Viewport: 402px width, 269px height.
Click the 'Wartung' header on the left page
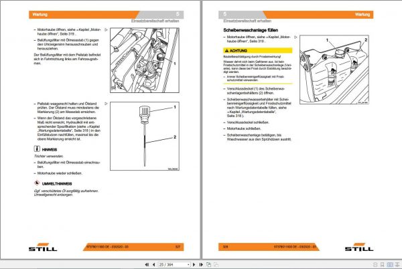[x=40, y=14]
